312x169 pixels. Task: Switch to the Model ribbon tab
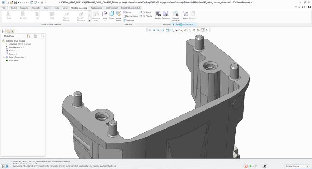tap(13, 8)
